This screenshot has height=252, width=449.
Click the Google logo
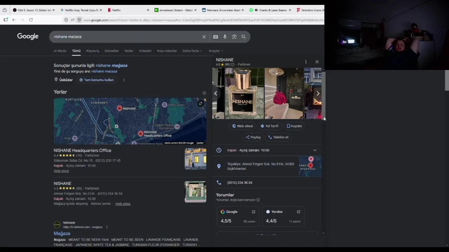[28, 36]
